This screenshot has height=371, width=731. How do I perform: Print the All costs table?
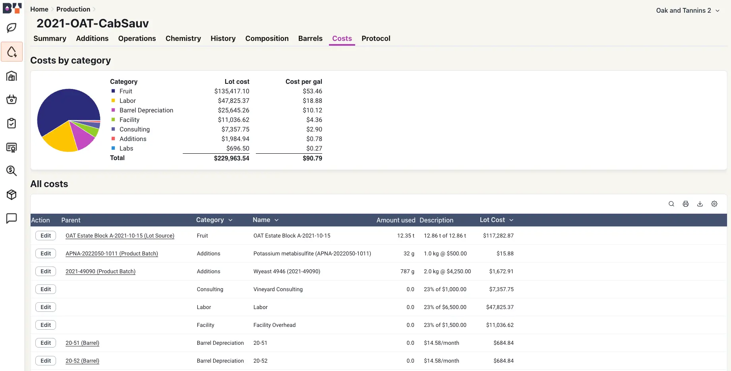[x=686, y=204]
